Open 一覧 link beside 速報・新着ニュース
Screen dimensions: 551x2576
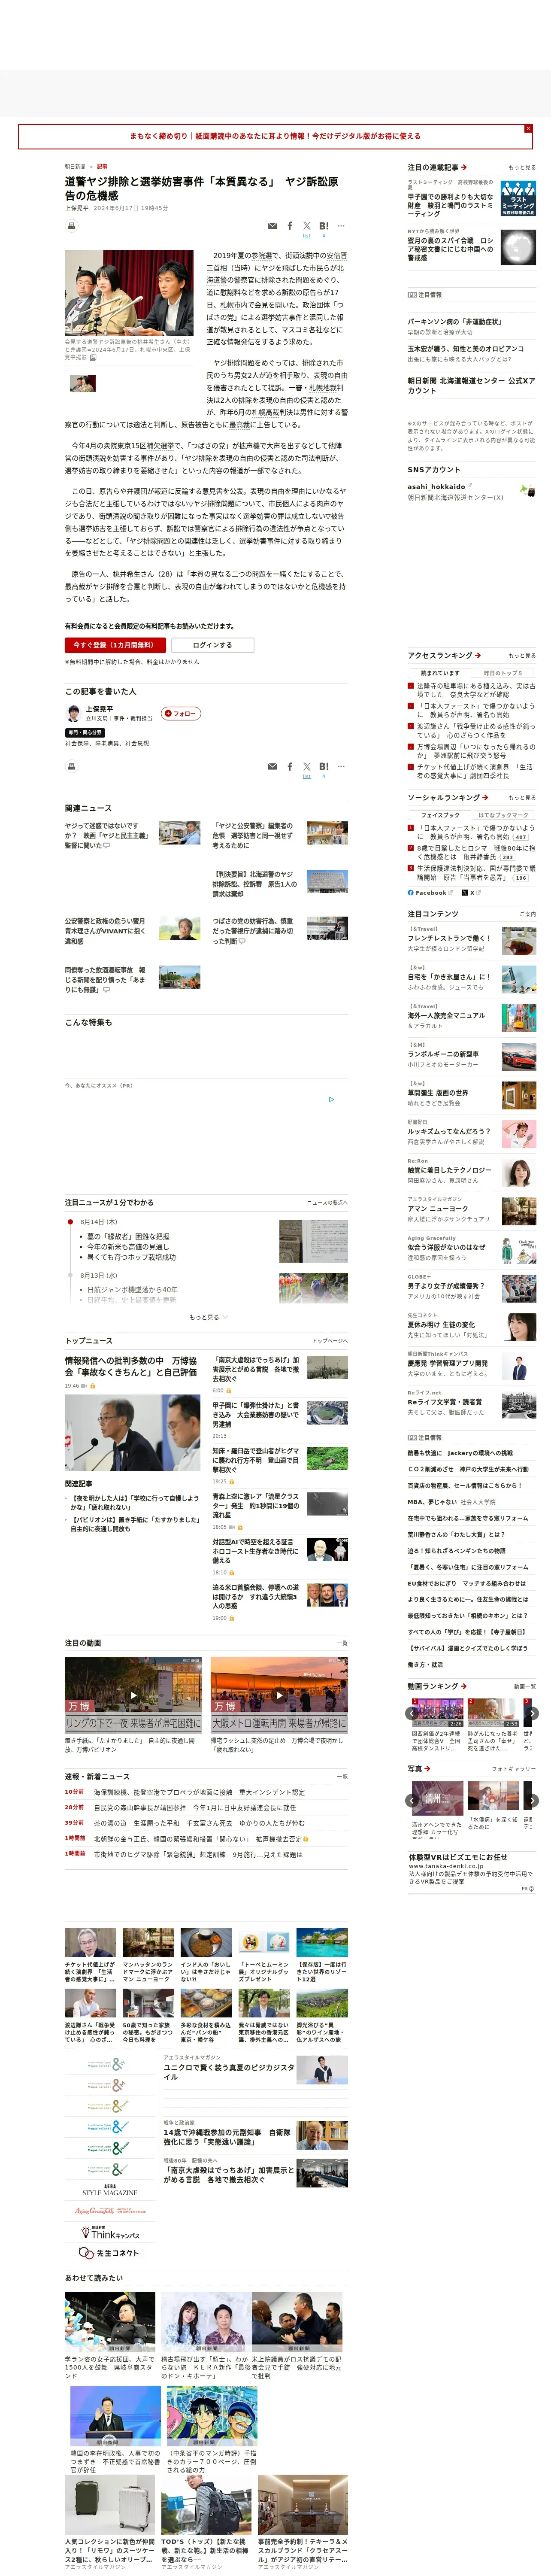342,1777
